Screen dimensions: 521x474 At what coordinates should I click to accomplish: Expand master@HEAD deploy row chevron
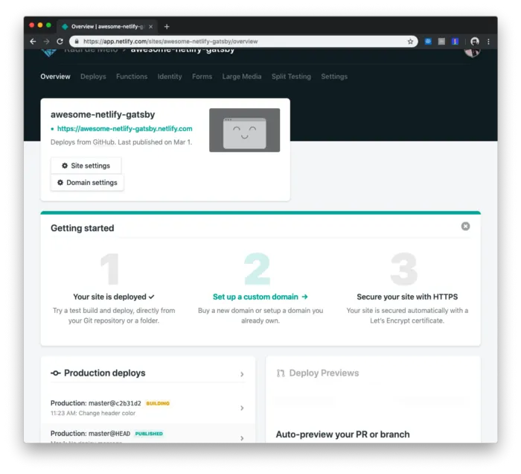point(242,438)
